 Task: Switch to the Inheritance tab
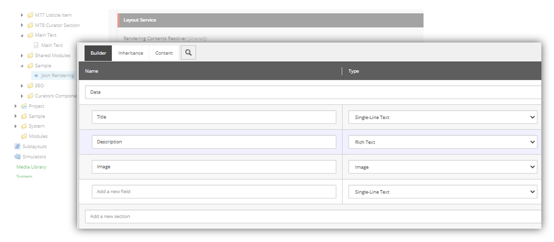point(130,53)
